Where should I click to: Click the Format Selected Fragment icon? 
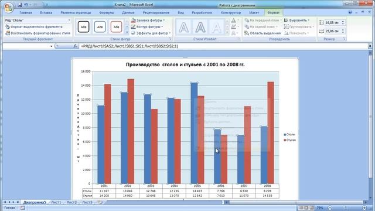(8, 27)
